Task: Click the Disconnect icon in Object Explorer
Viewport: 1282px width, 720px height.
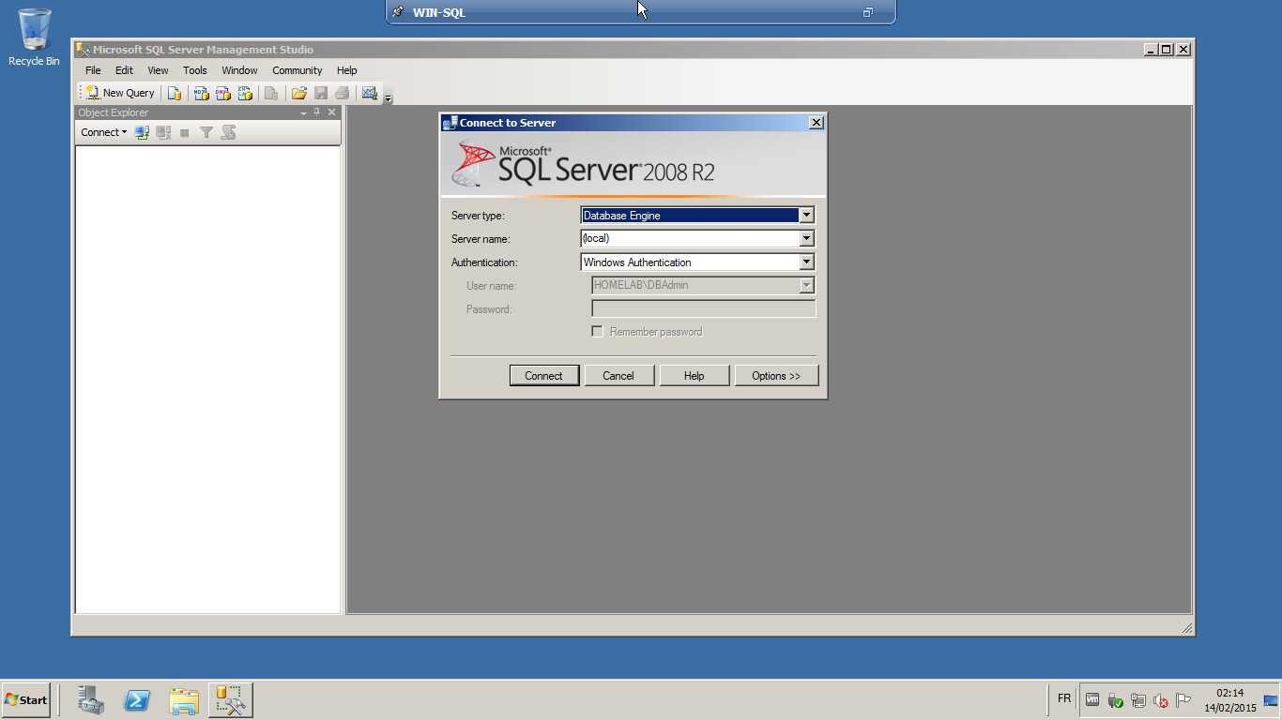Action: (163, 132)
